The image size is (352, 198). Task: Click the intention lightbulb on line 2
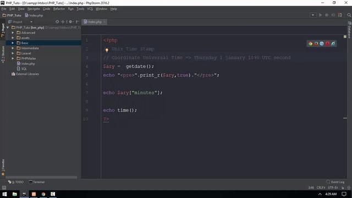pos(107,50)
